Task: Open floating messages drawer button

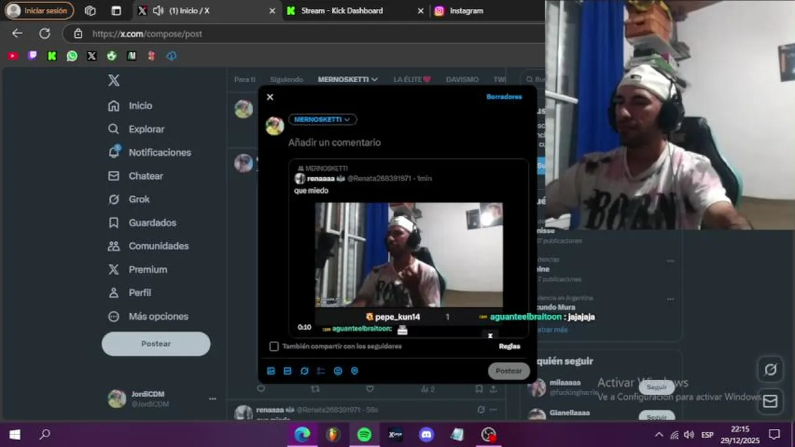Action: 770,401
